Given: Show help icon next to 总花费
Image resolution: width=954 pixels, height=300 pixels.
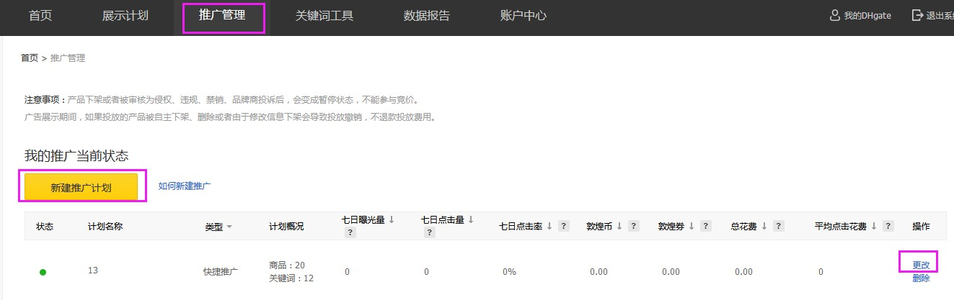Looking at the screenshot, I should (779, 226).
